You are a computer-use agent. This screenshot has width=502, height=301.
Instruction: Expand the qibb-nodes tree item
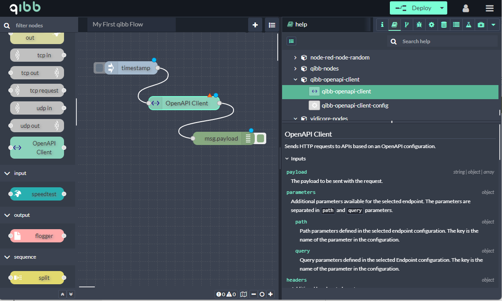[x=295, y=68]
